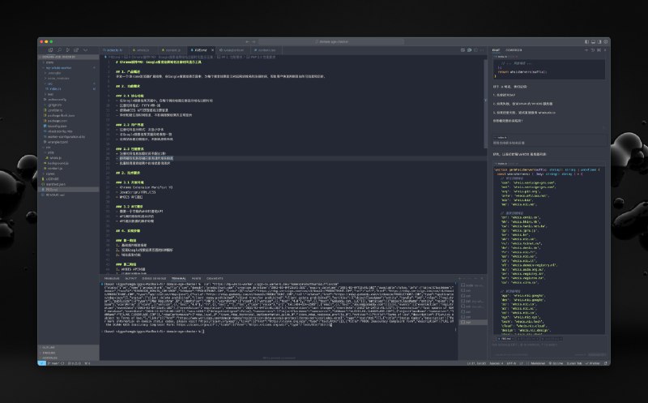Close the AI chat panel
Screen dimensions: 648x403
605,50
